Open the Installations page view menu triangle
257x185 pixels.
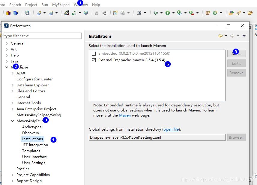[x=244, y=36]
